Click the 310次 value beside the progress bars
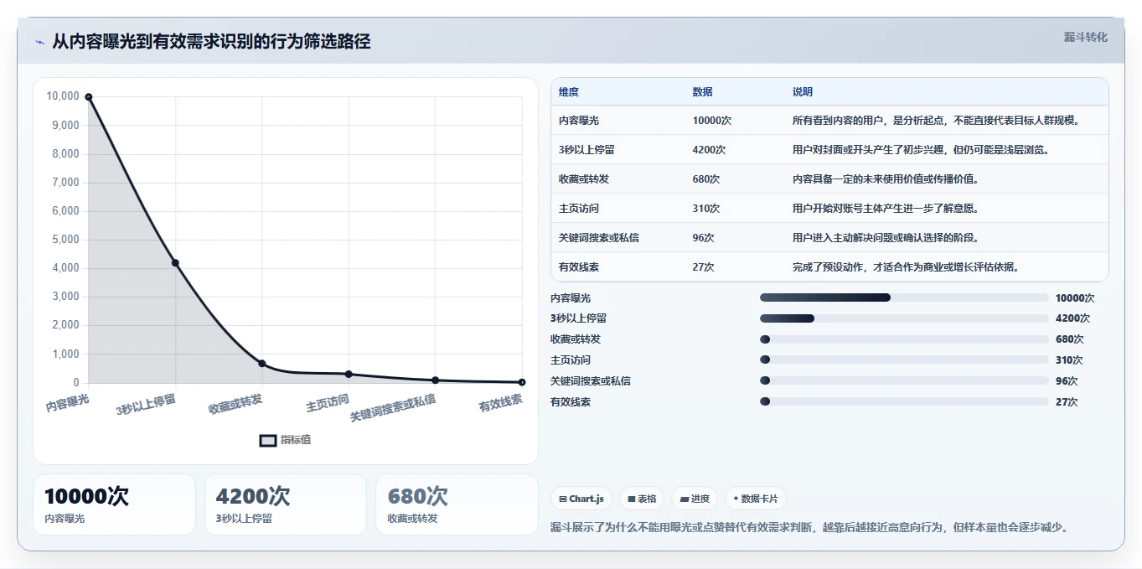The image size is (1142, 569). (1069, 360)
